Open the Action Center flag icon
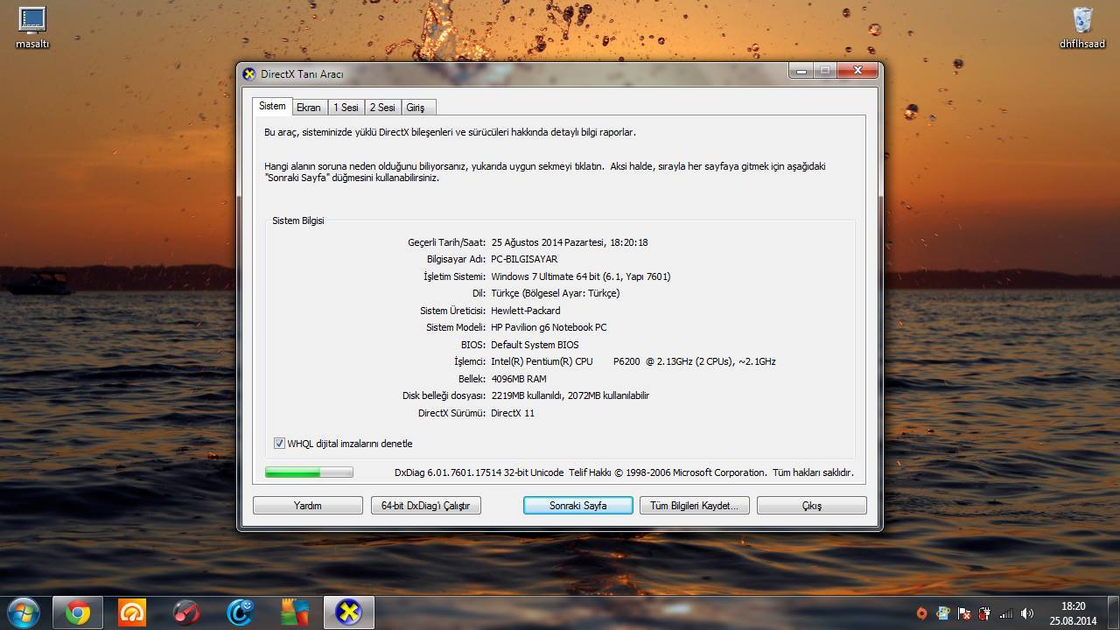This screenshot has height=630, width=1120. pyautogui.click(x=963, y=613)
